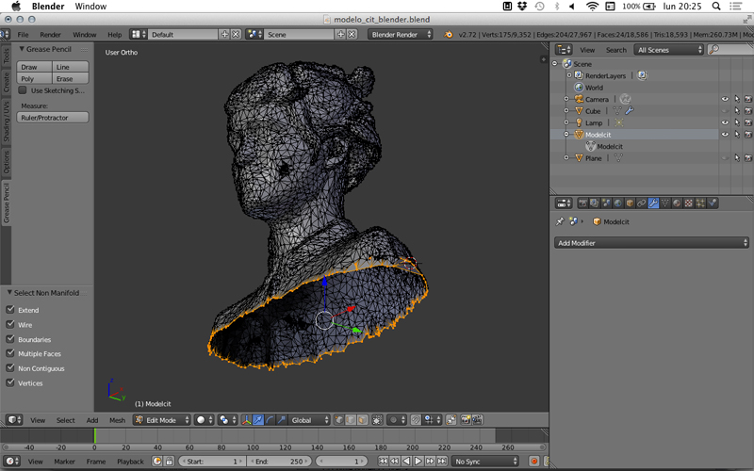The image size is (754, 471).
Task: Enable Use Sketching Sessions checkbox
Action: click(22, 90)
